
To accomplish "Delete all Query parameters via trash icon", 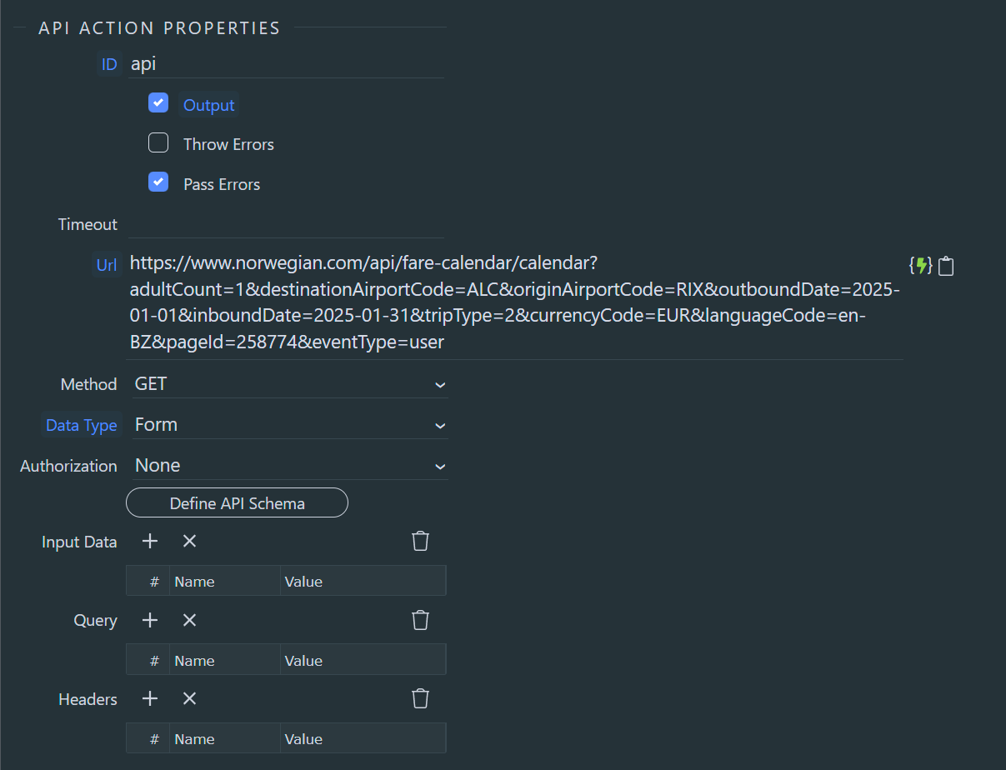I will pos(420,620).
